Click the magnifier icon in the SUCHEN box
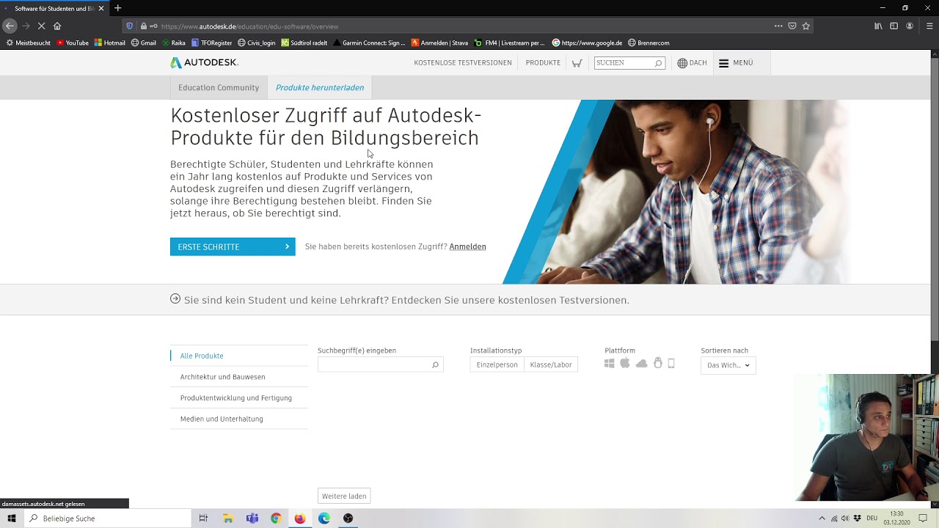Image resolution: width=939 pixels, height=528 pixels. click(x=658, y=63)
